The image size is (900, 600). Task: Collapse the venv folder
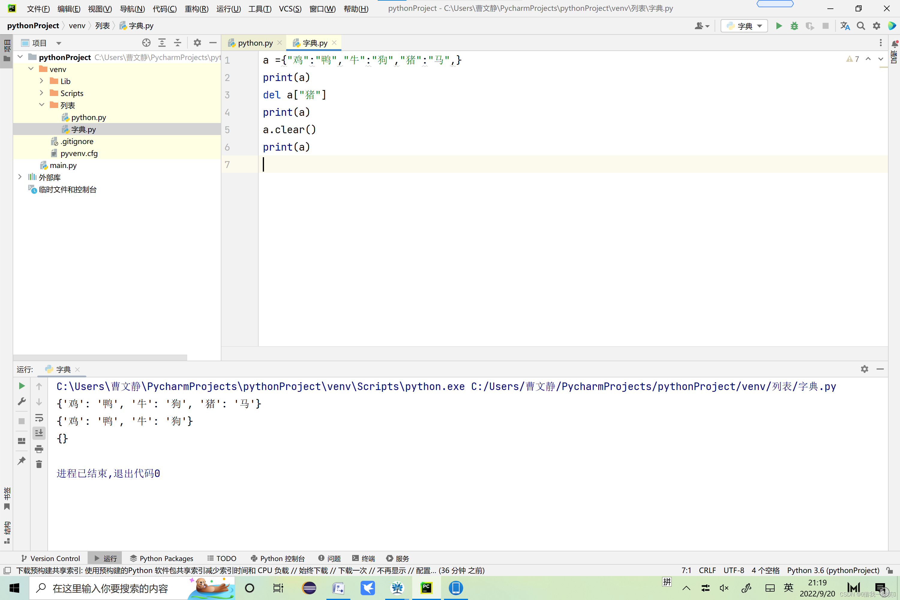click(x=31, y=69)
